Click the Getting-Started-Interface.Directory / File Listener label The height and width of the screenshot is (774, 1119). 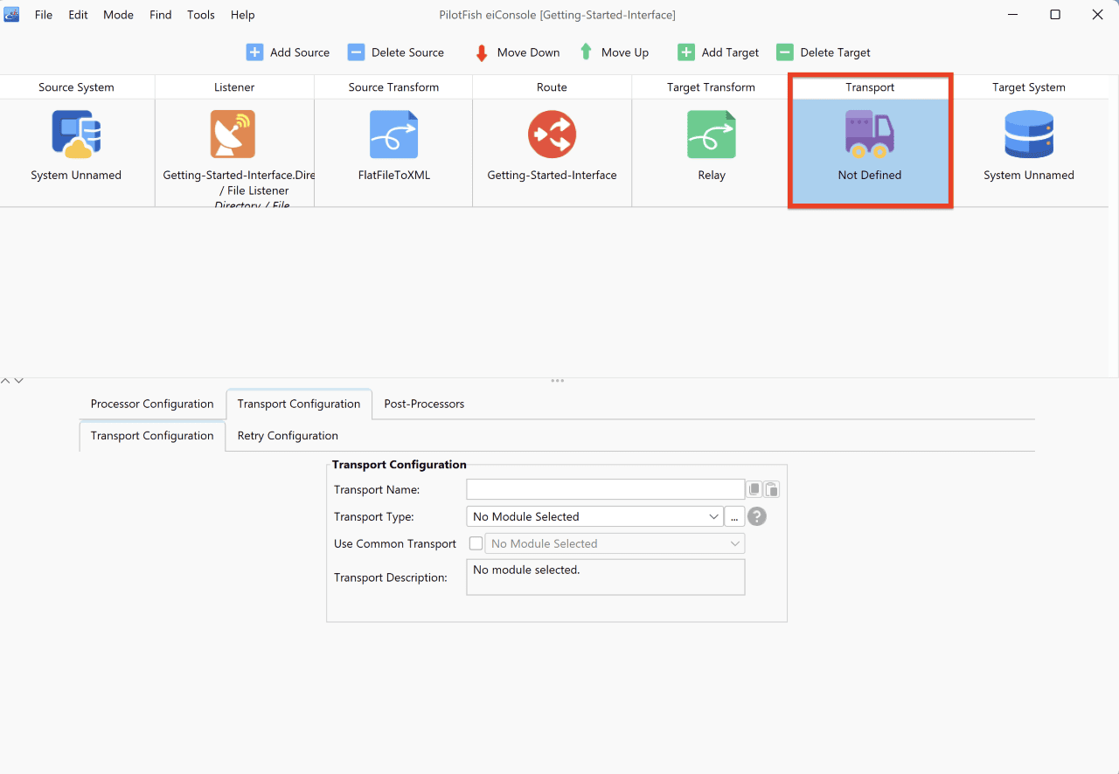240,183
